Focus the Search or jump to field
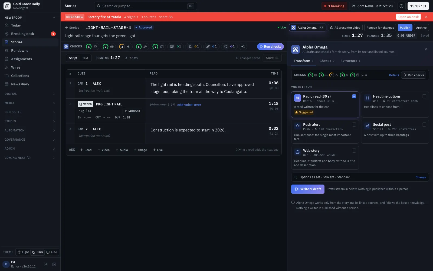The height and width of the screenshot is (271, 433). 145,6
